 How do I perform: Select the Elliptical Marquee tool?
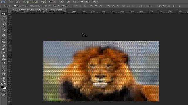click(4, 17)
